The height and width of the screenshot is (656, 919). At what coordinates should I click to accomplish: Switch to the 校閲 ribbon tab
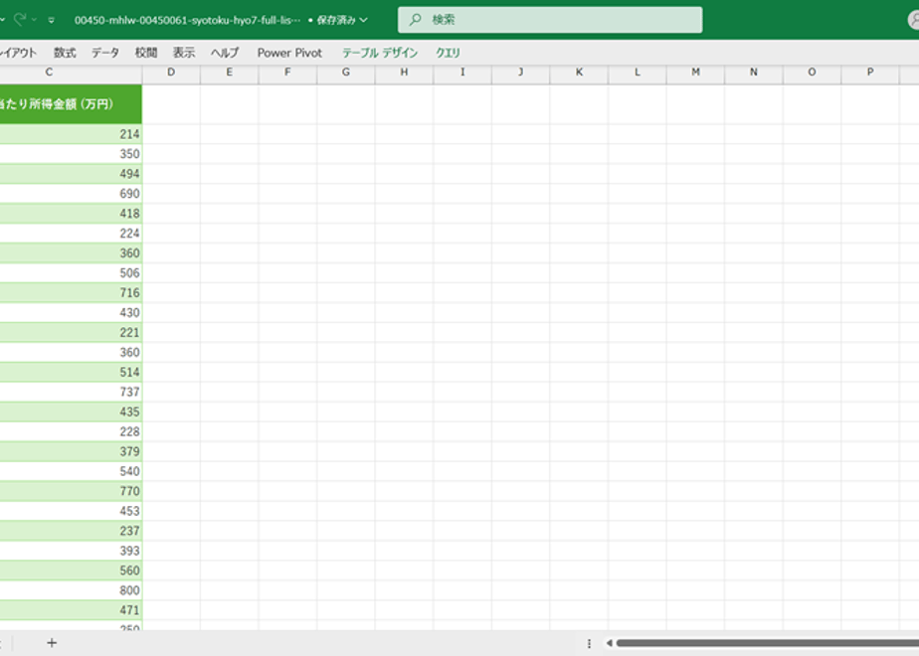point(146,53)
